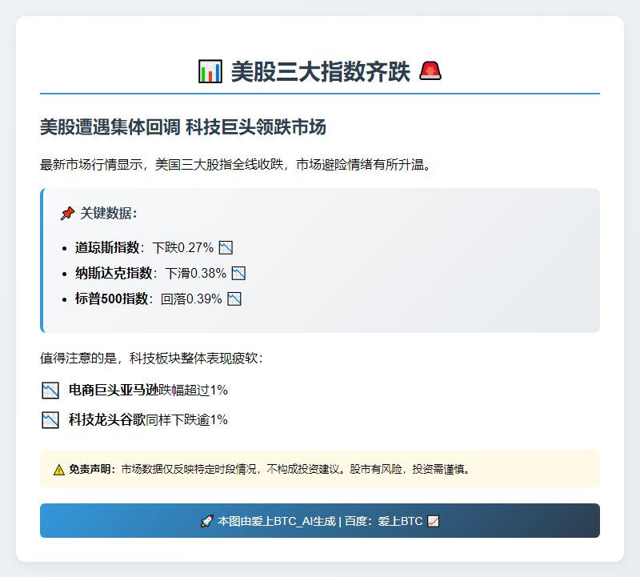The width and height of the screenshot is (640, 577).
Task: Click the subheading 美股遭遇集体回调 科技巨头领跌市场
Action: click(x=183, y=127)
